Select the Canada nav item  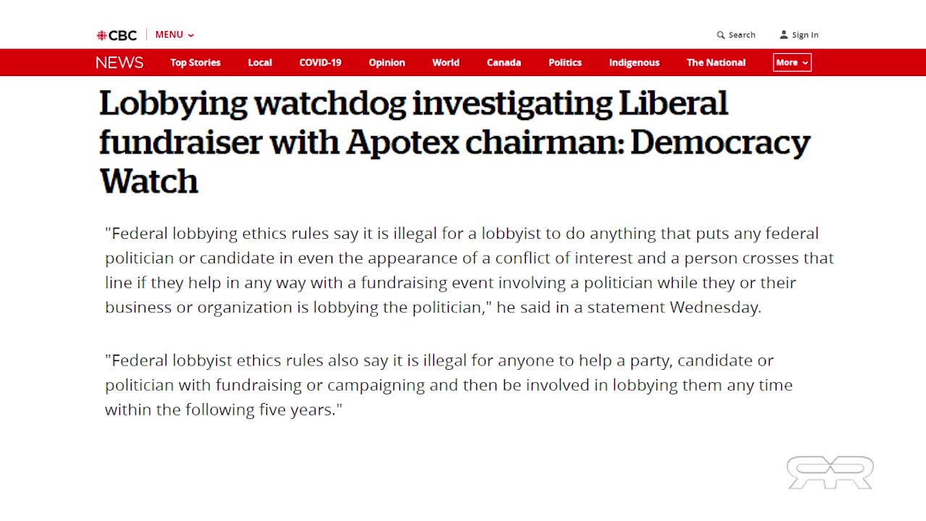pyautogui.click(x=504, y=62)
